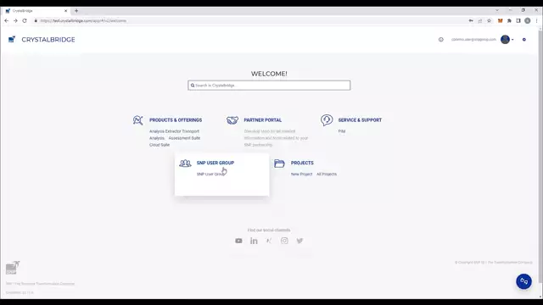Open the Service & Support headset icon
The width and height of the screenshot is (543, 305).
pyautogui.click(x=327, y=120)
